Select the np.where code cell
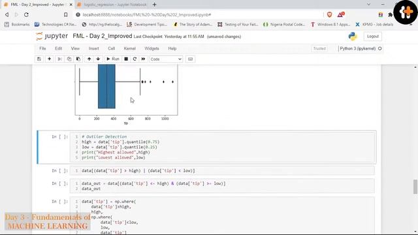The height and width of the screenshot is (235, 418). (x=222, y=216)
